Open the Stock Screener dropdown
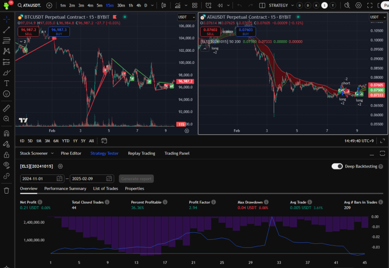The image size is (389, 268). 37,153
